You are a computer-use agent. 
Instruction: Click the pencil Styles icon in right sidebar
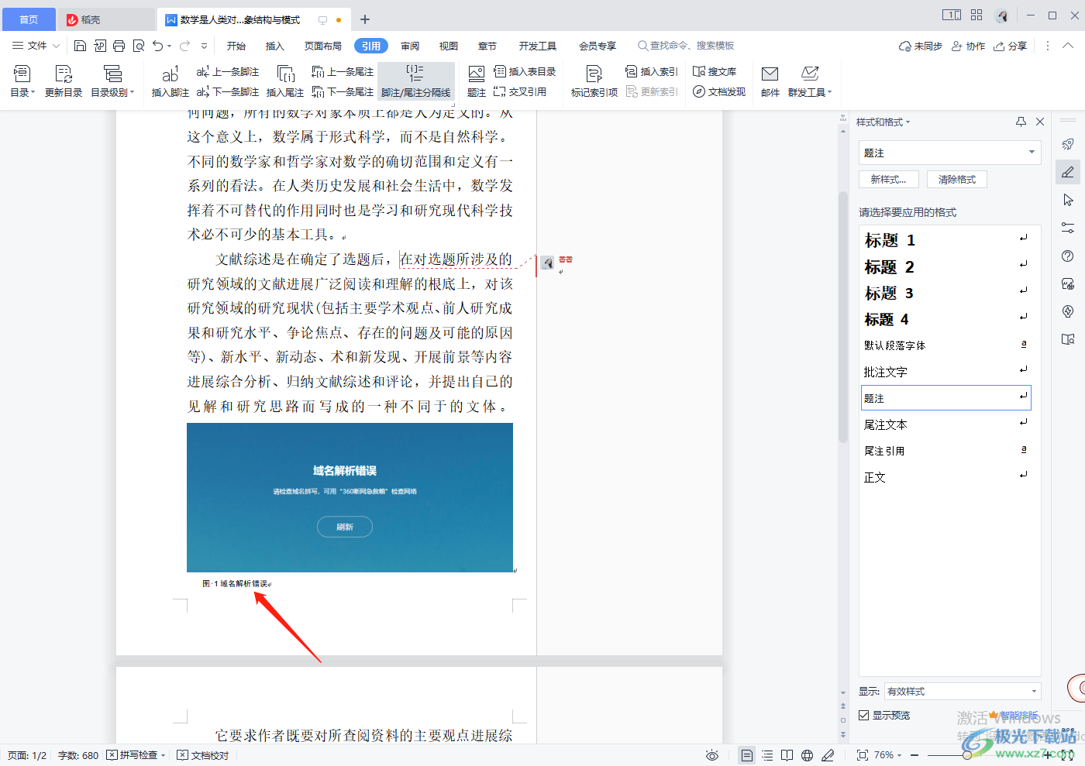point(1068,172)
